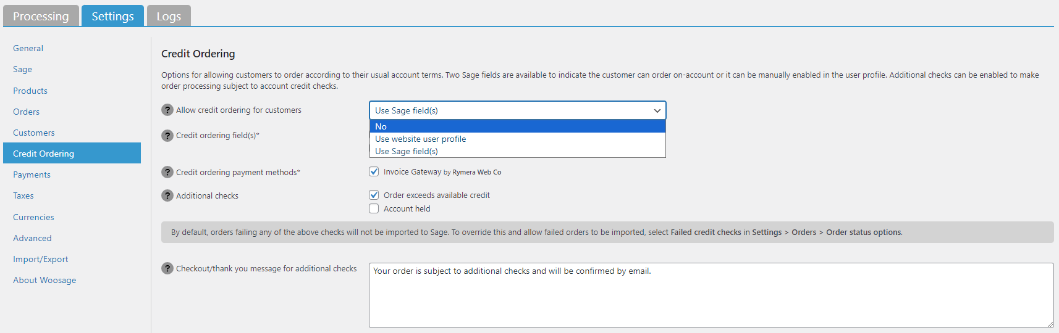The image size is (1059, 333).
Task: Click help icon beside Allow credit ordering
Action: coord(167,110)
